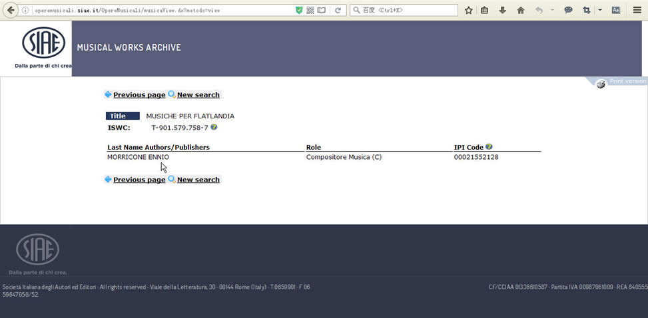The image size is (648, 318).
Task: Click the crop screenshot toolbar icon
Action: (x=587, y=11)
